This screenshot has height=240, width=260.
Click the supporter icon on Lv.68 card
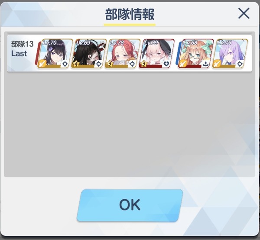coord(205,64)
